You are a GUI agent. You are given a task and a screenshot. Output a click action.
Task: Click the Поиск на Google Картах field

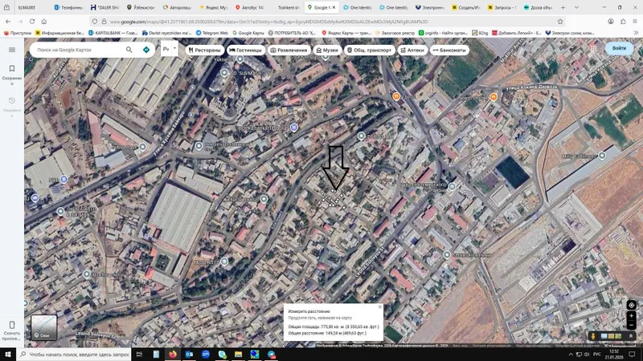click(78, 50)
